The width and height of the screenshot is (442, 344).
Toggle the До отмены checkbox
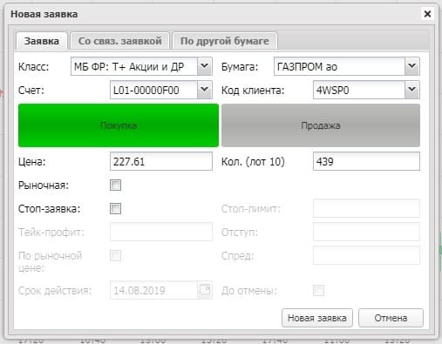[318, 290]
